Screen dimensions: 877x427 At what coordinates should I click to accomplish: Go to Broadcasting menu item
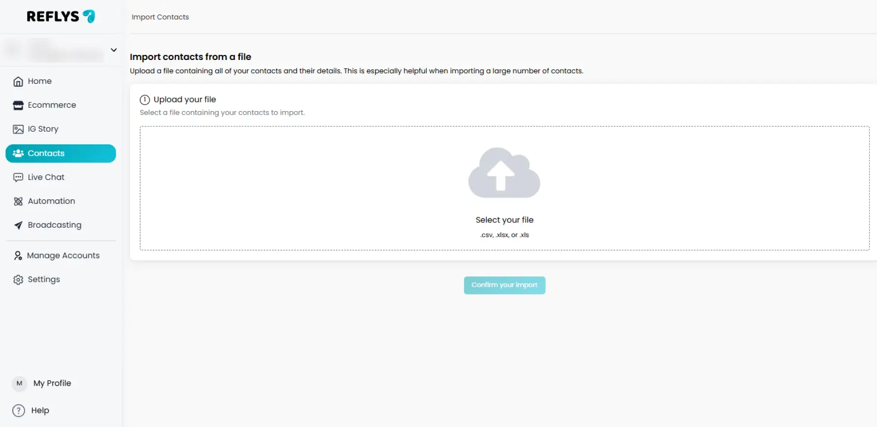(x=55, y=225)
